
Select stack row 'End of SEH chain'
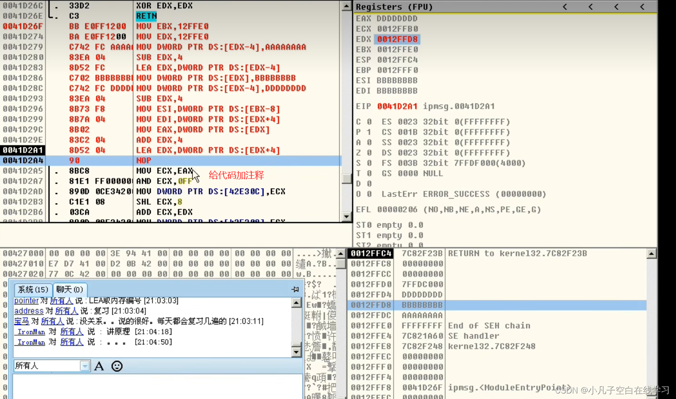[x=497, y=326]
